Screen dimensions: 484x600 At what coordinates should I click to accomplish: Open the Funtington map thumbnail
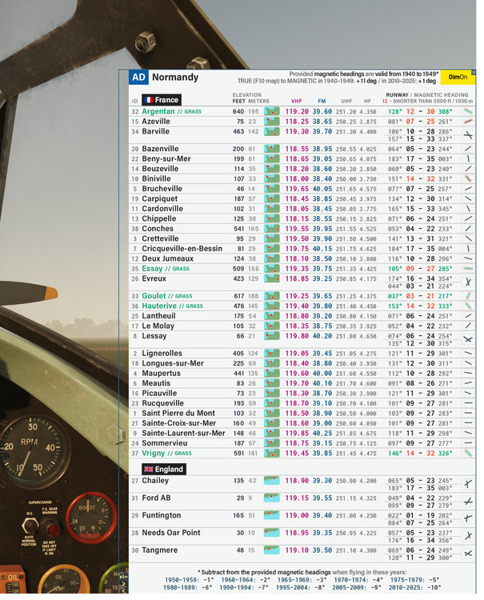pyautogui.click(x=272, y=515)
